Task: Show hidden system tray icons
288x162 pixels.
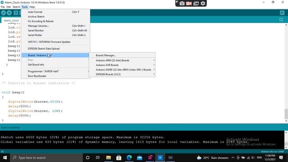Action: point(233,157)
